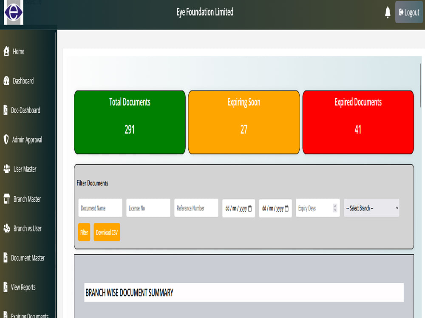Click the orange Filter button
This screenshot has width=425, height=318.
[x=84, y=232]
